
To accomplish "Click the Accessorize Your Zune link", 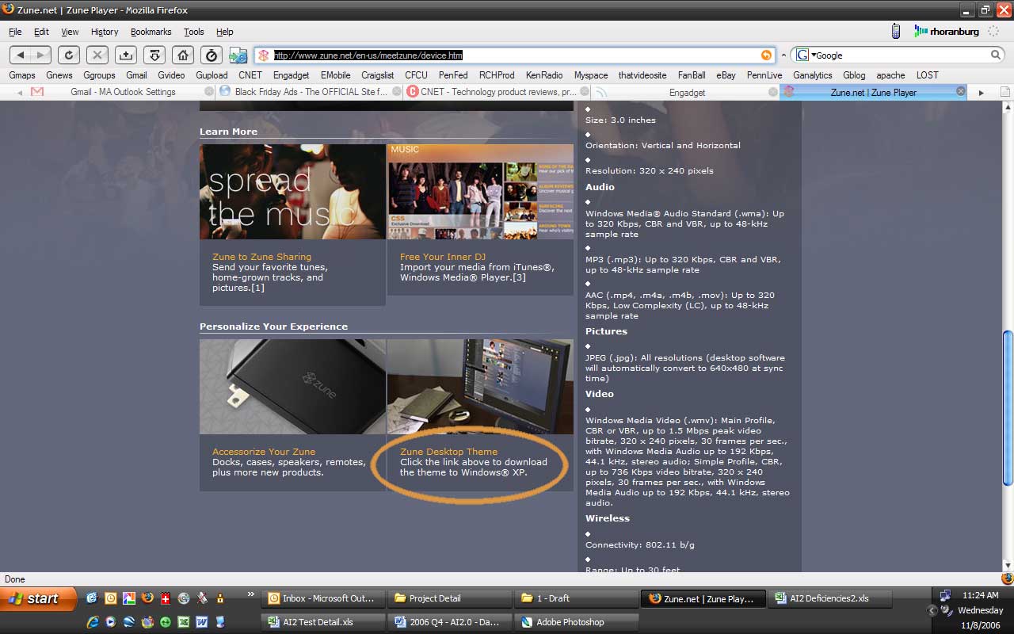I will pos(264,452).
